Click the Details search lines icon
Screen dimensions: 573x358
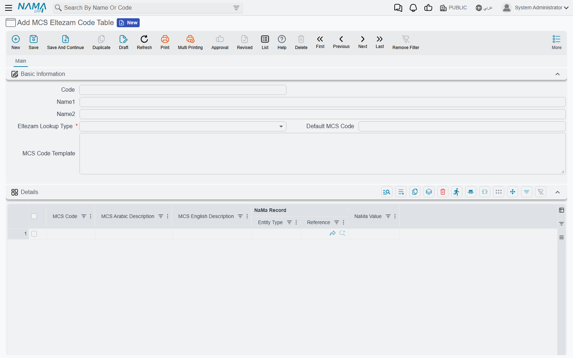click(x=387, y=192)
